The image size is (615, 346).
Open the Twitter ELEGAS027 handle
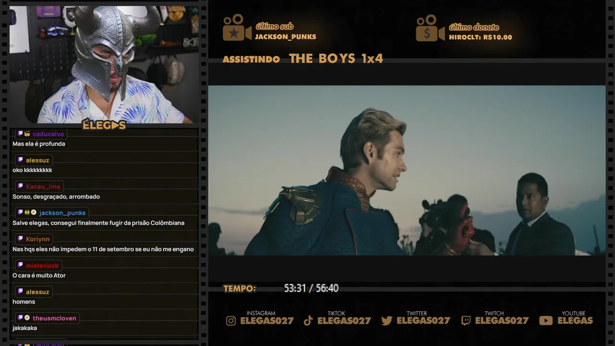click(x=423, y=321)
